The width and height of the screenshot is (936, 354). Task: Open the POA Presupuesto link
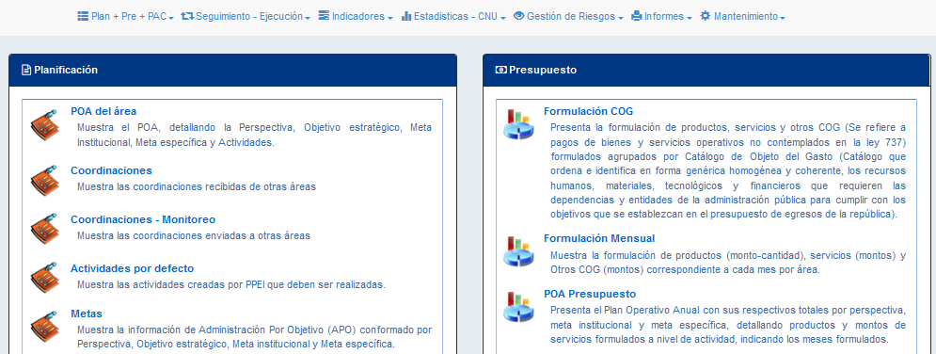590,294
